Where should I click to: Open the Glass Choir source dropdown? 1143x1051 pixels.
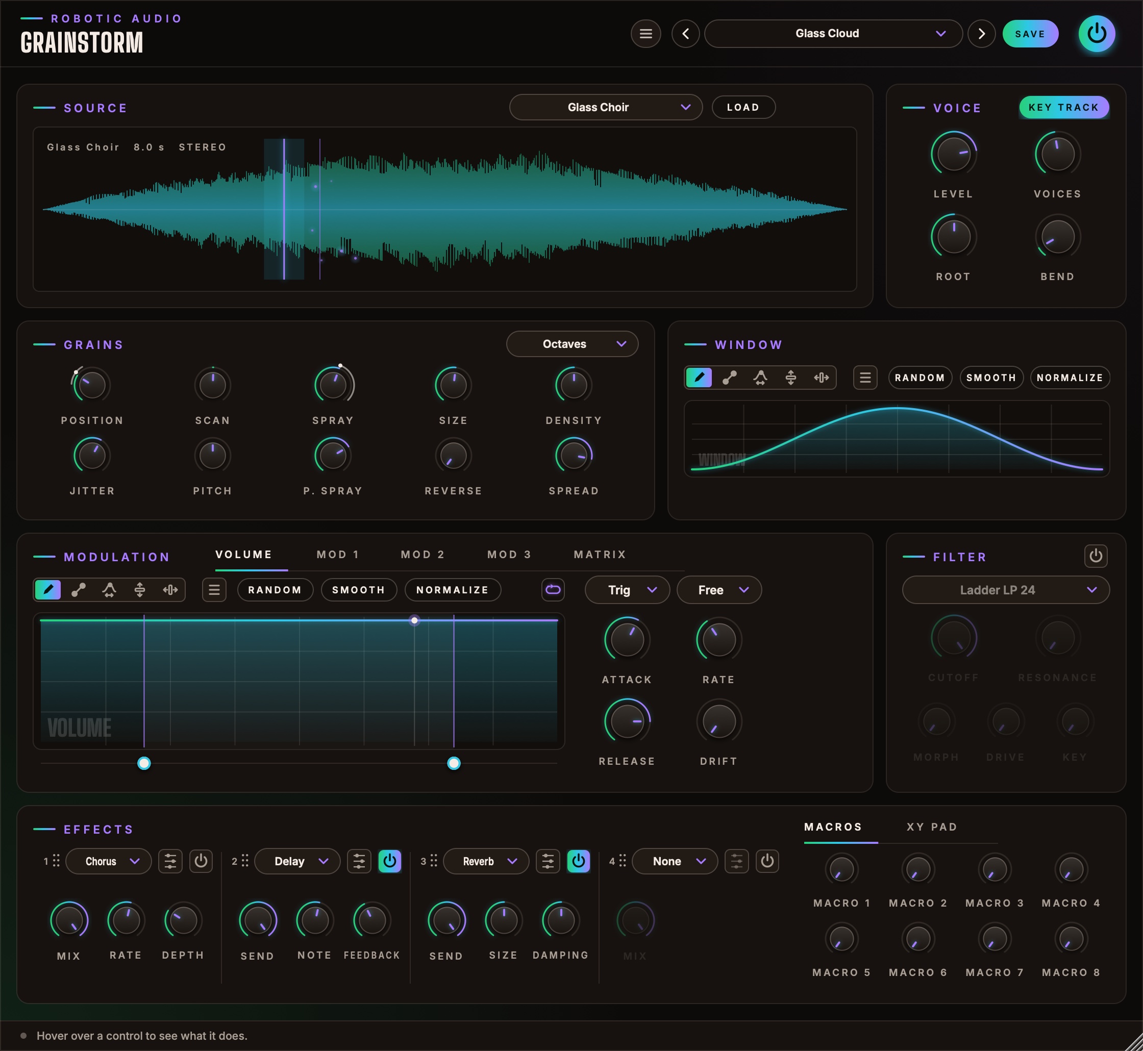pos(606,107)
